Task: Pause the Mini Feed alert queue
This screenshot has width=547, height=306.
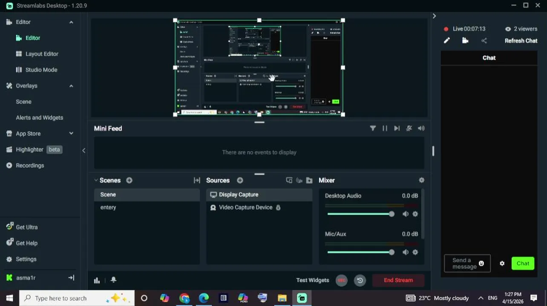Action: [385, 128]
